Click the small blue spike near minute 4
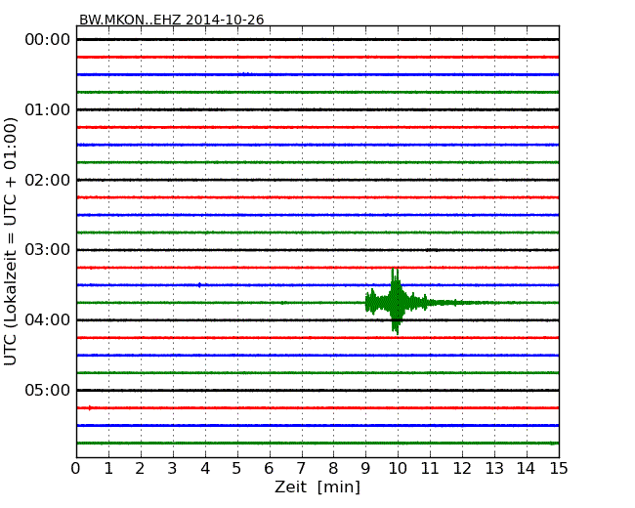 pyautogui.click(x=199, y=285)
